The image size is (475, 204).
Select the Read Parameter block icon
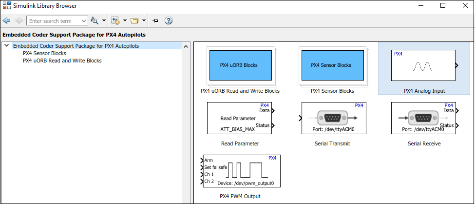[x=240, y=118]
